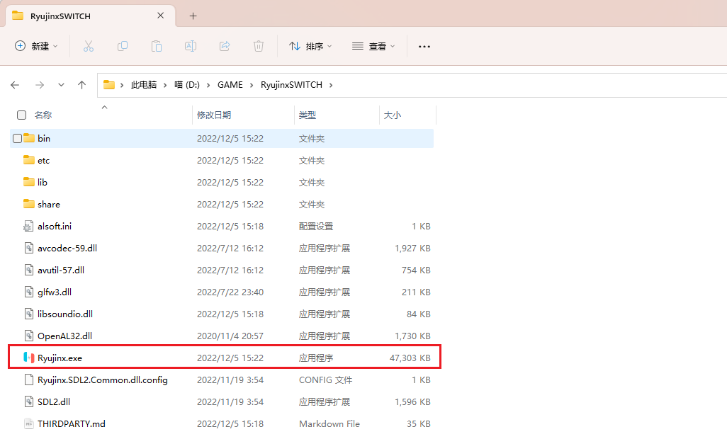The width and height of the screenshot is (727, 439).
Task: Click the Share icon in toolbar
Action: tap(225, 46)
